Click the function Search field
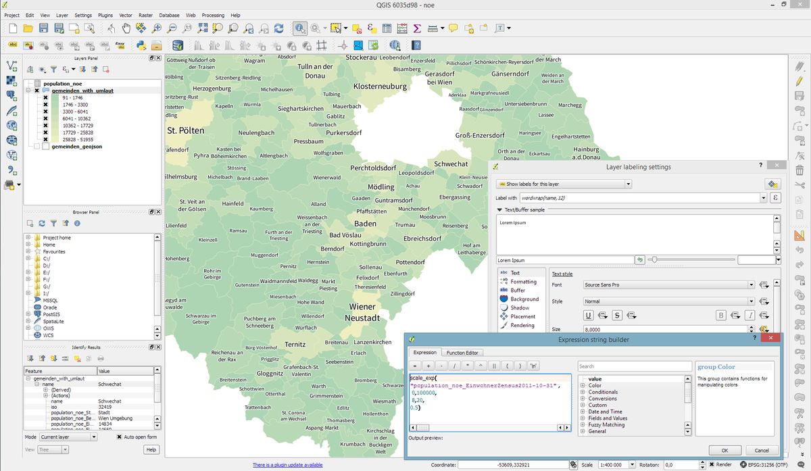This screenshot has width=811, height=471. [x=633, y=366]
